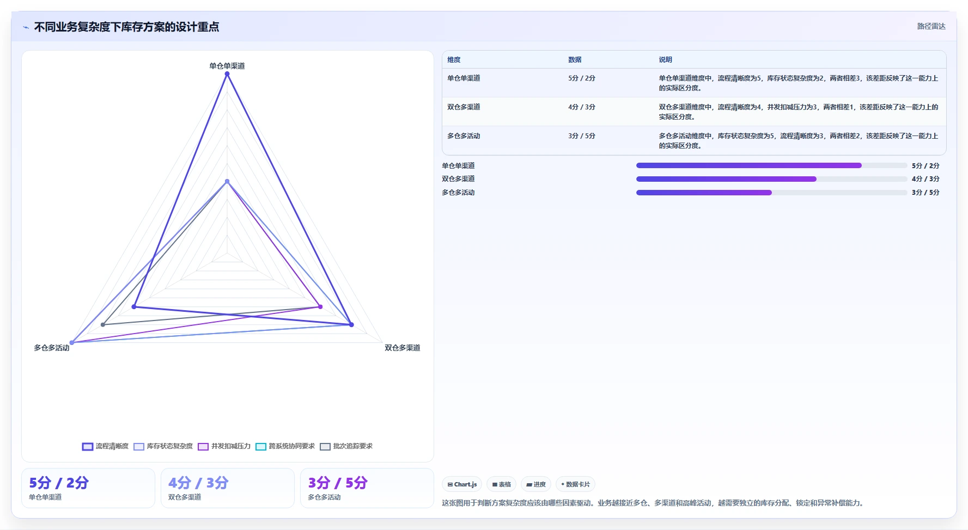Open the 3分 / 5分 stat card

pos(367,488)
